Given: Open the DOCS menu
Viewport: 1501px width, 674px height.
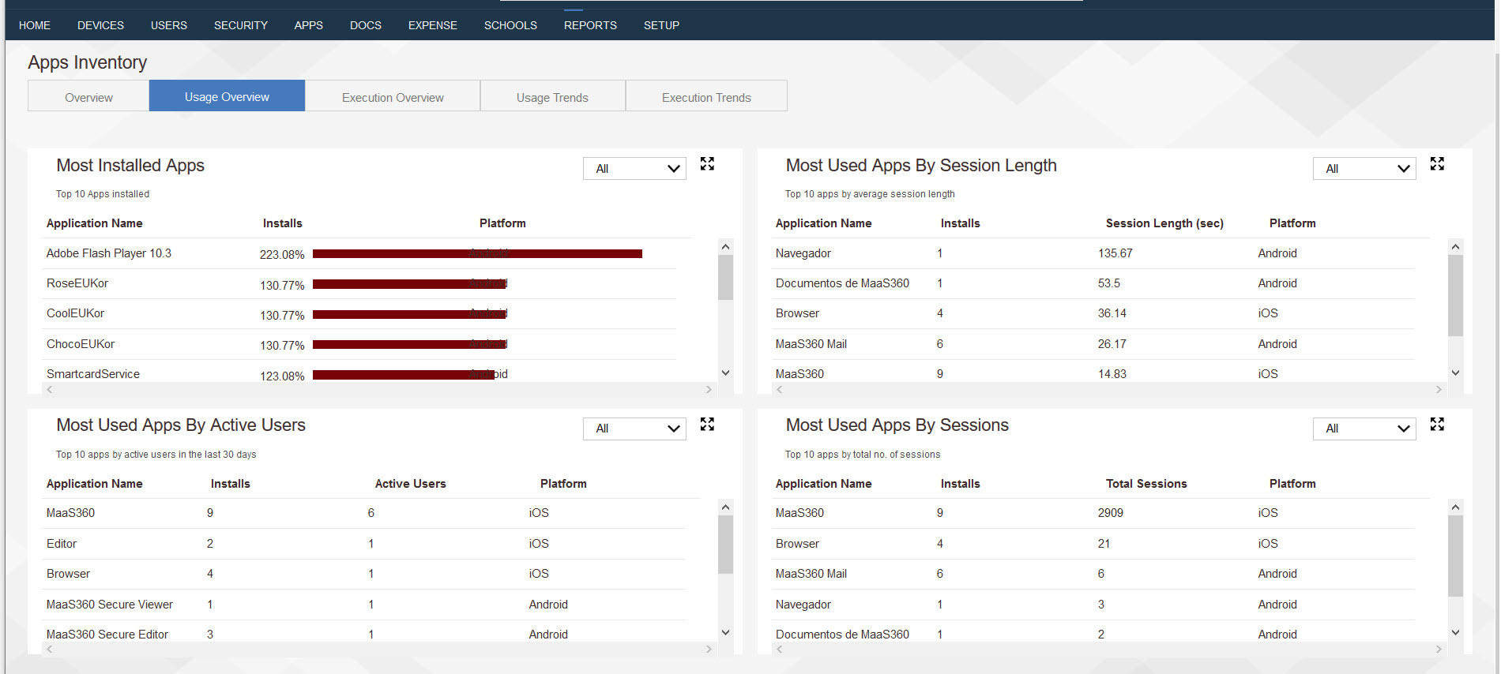Looking at the screenshot, I should click(366, 25).
